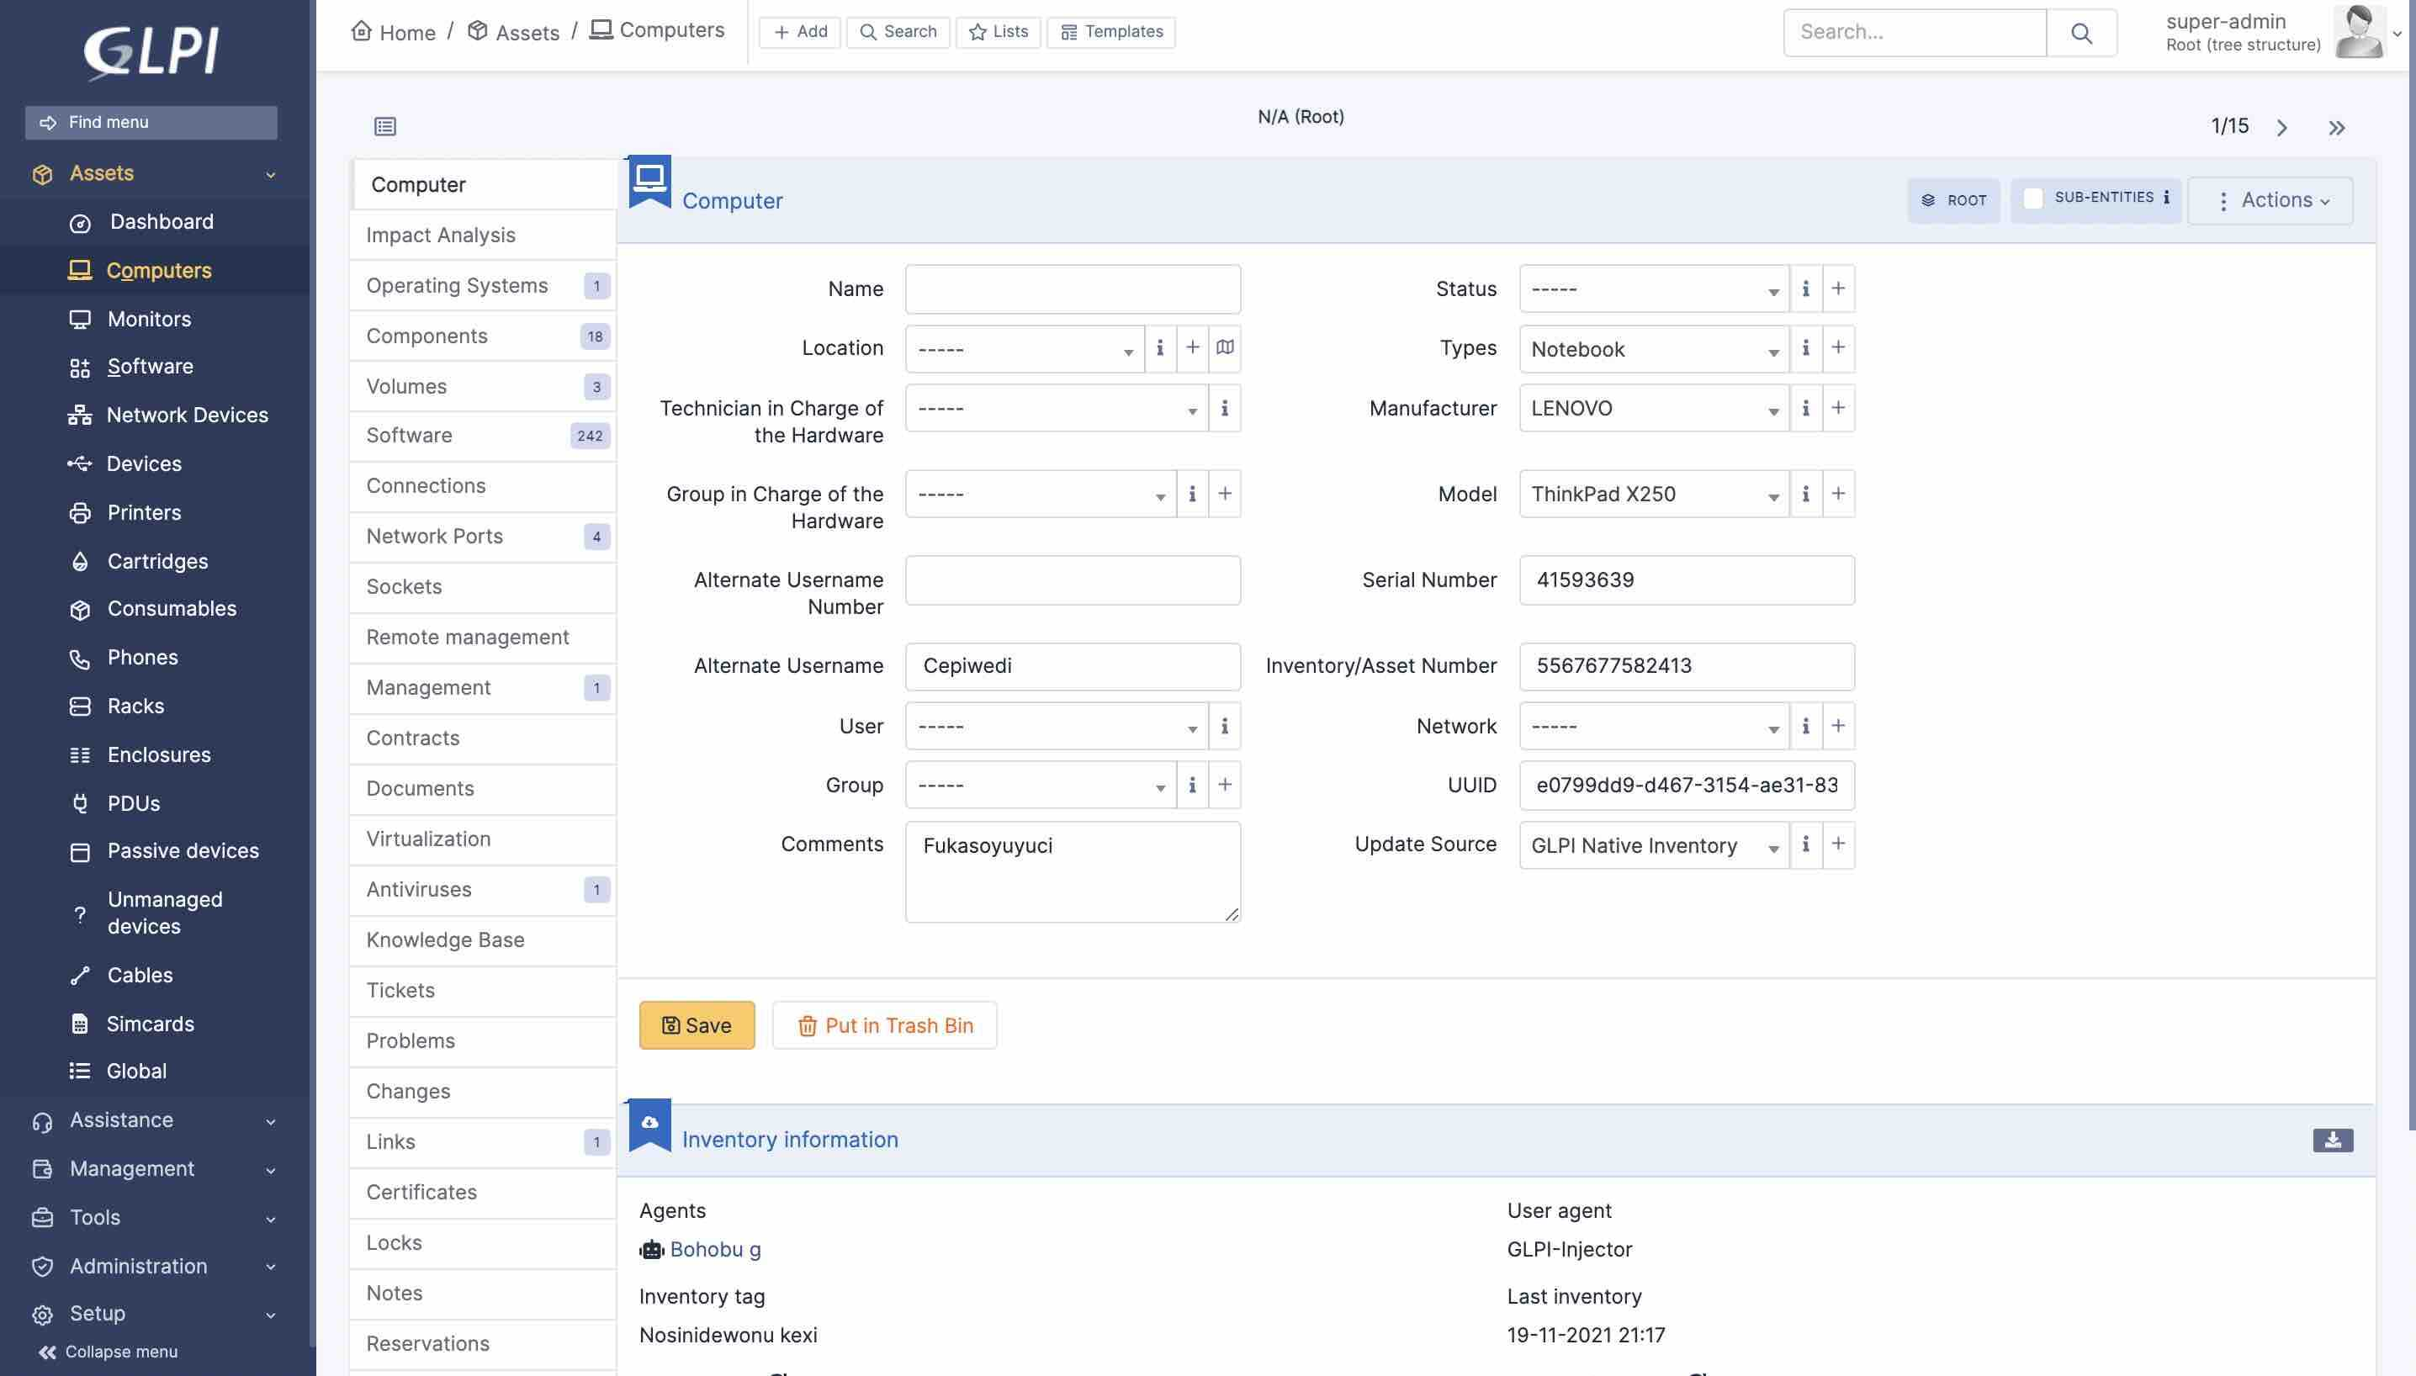The width and height of the screenshot is (2416, 1376).
Task: Click the Find menu box
Action: [x=151, y=123]
